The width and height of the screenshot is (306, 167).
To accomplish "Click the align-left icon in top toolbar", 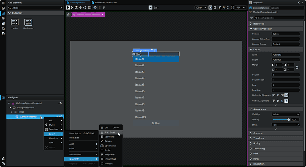I will click(100, 7).
